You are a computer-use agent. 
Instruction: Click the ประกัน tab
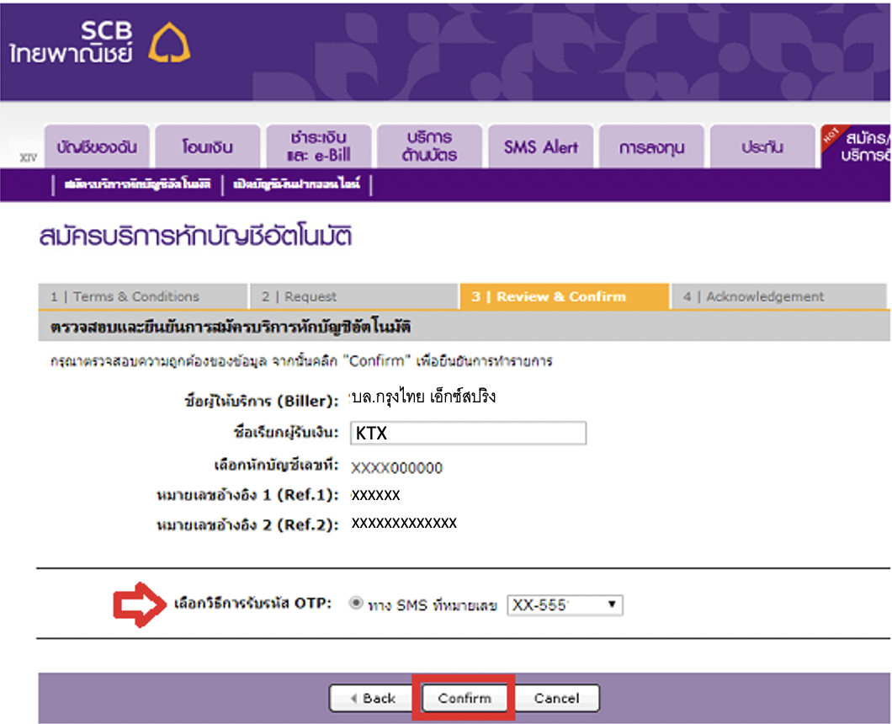click(x=762, y=146)
